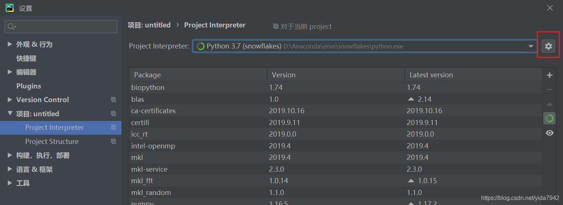Select the biopython package row
The width and height of the screenshot is (563, 205).
[148, 88]
